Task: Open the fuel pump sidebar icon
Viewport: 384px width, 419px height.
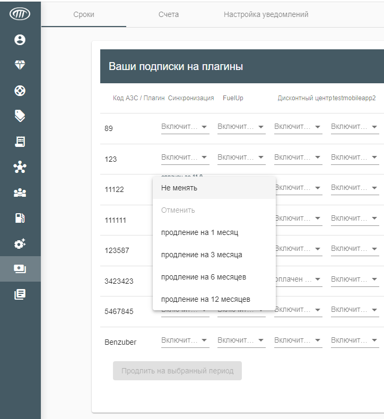Action: pos(20,218)
